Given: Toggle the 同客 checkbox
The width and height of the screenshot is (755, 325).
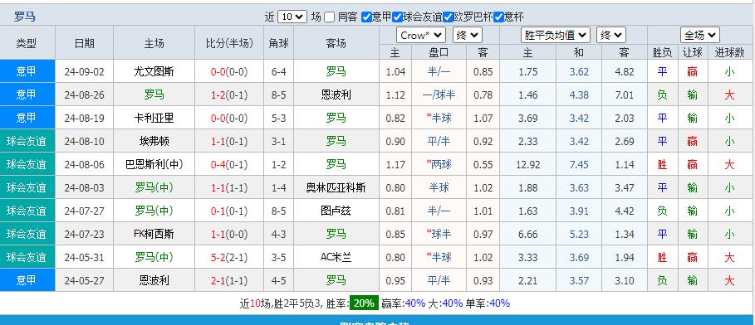Looking at the screenshot, I should 330,17.
